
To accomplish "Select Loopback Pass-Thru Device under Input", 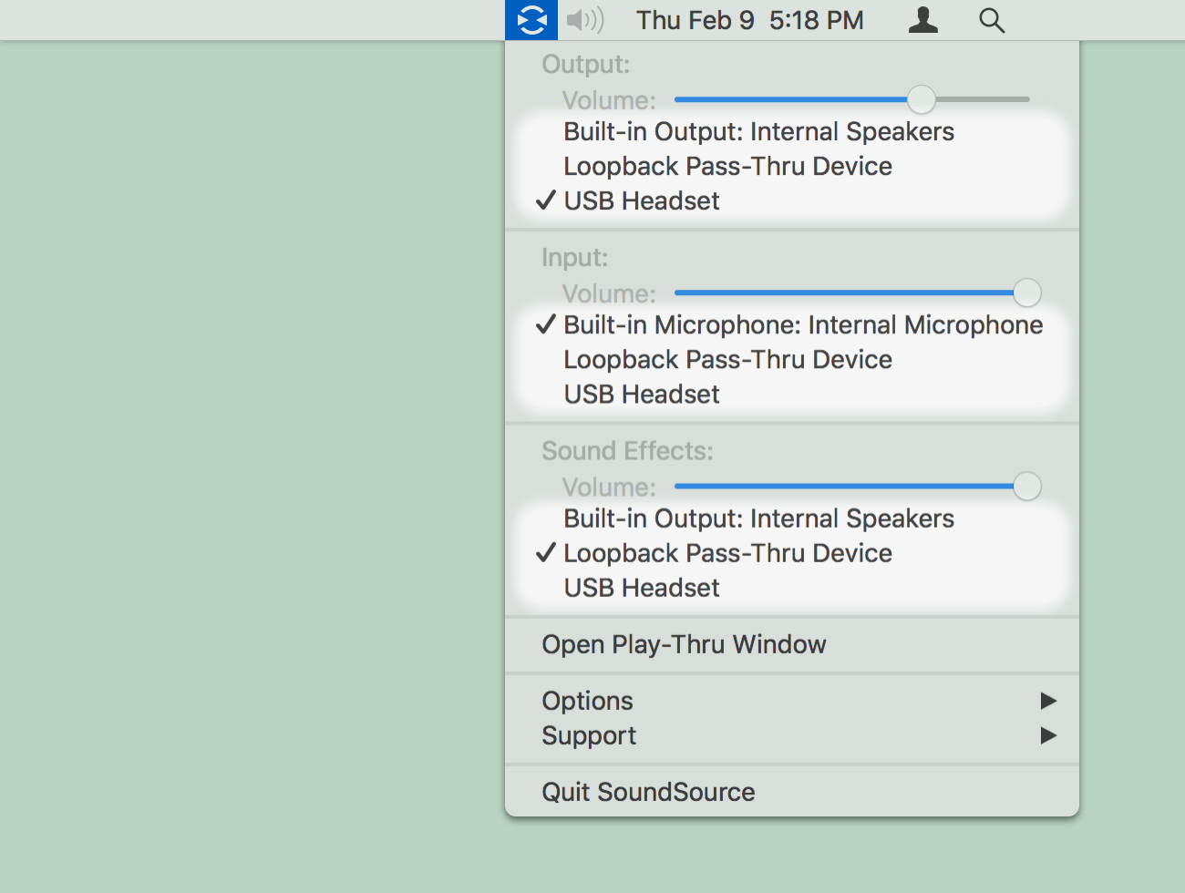I will coord(792,360).
